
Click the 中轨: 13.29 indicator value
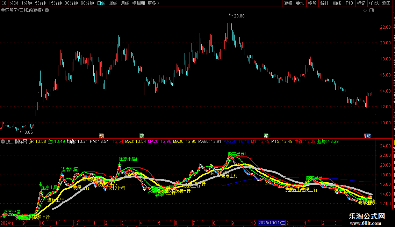pyautogui.click(x=305, y=141)
